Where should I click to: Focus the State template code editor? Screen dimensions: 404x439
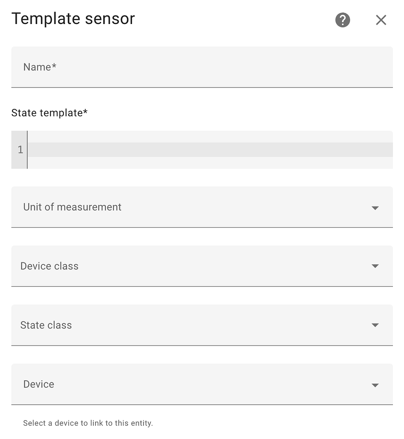[210, 150]
